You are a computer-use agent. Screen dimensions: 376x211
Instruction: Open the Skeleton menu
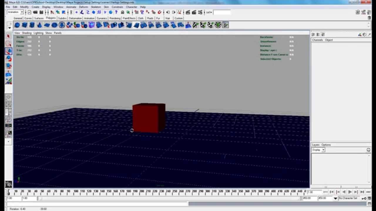(x=96, y=7)
